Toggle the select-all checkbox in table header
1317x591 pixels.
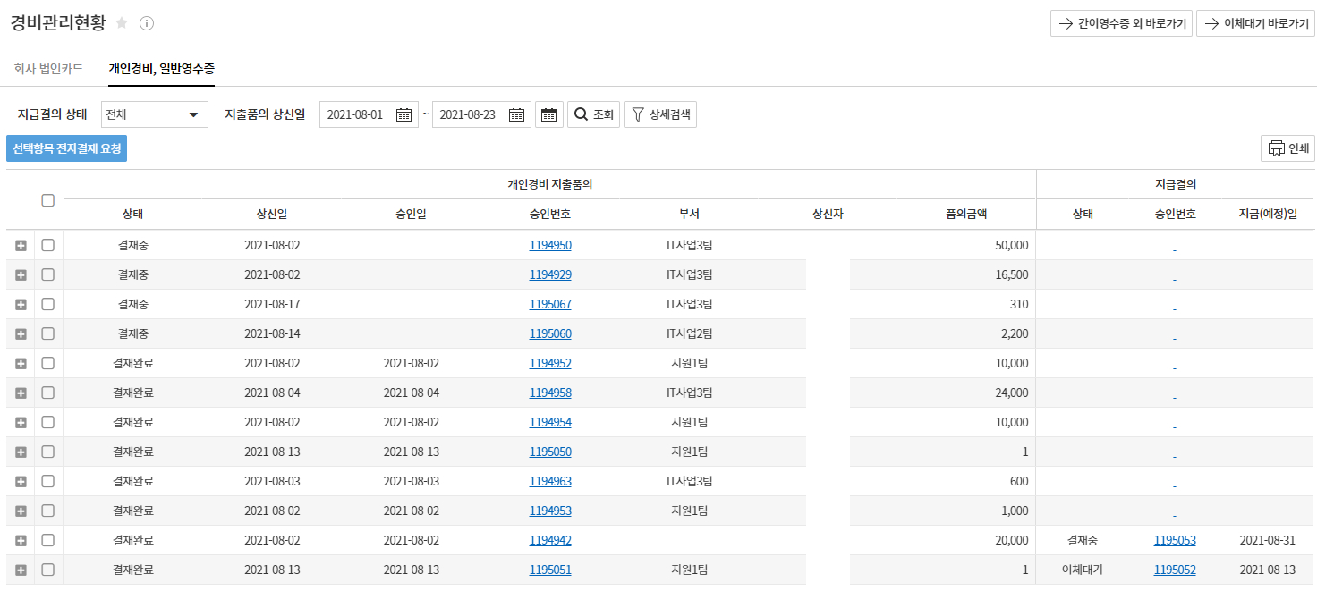click(x=48, y=200)
